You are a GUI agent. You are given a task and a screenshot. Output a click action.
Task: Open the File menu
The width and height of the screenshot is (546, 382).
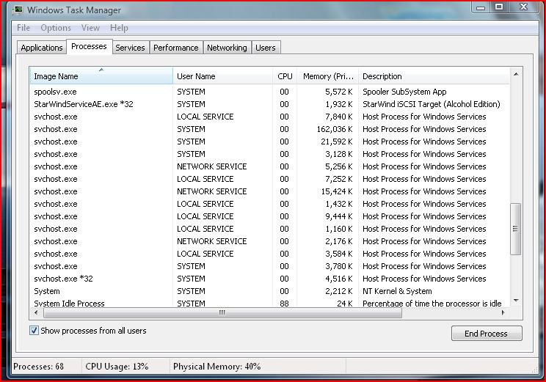(x=23, y=28)
